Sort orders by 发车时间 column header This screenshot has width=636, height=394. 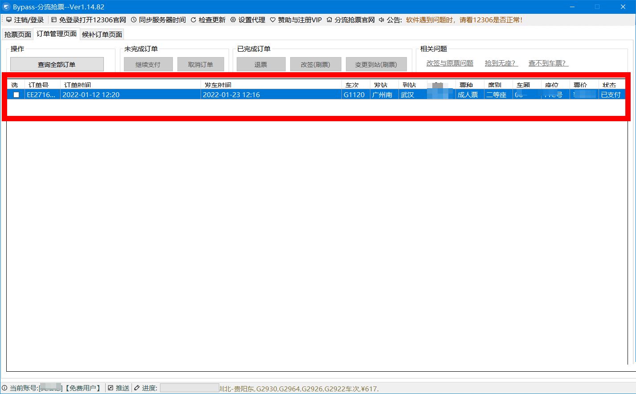coord(217,85)
